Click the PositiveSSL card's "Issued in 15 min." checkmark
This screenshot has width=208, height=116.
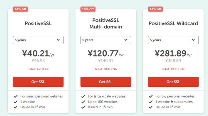point(16,107)
